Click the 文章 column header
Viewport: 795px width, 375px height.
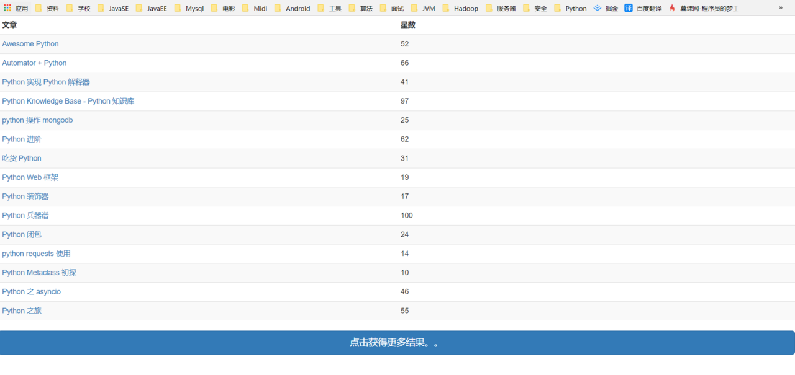click(9, 25)
